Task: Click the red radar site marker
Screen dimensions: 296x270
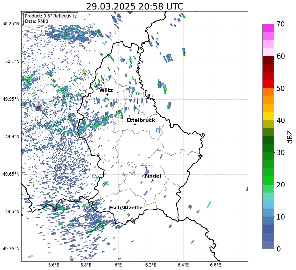Action: 39,108
